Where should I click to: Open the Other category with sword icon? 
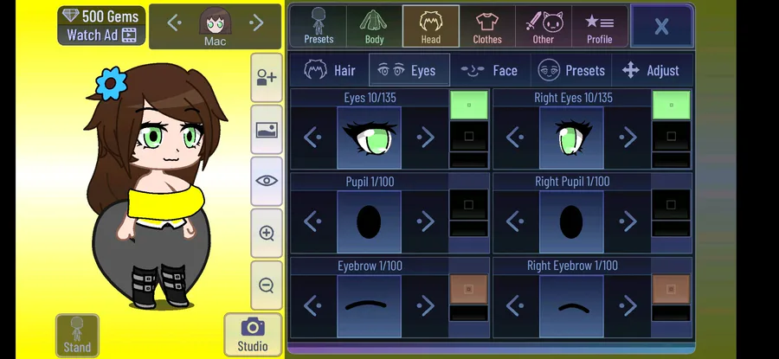pos(544,26)
